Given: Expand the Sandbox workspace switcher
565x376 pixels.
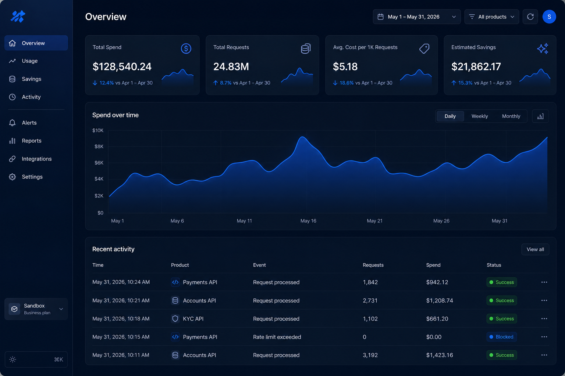Looking at the screenshot, I should click(x=36, y=309).
